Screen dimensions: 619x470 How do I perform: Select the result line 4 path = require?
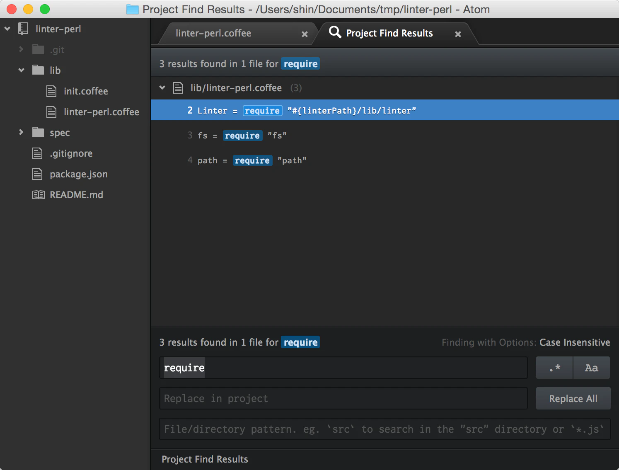(x=385, y=160)
